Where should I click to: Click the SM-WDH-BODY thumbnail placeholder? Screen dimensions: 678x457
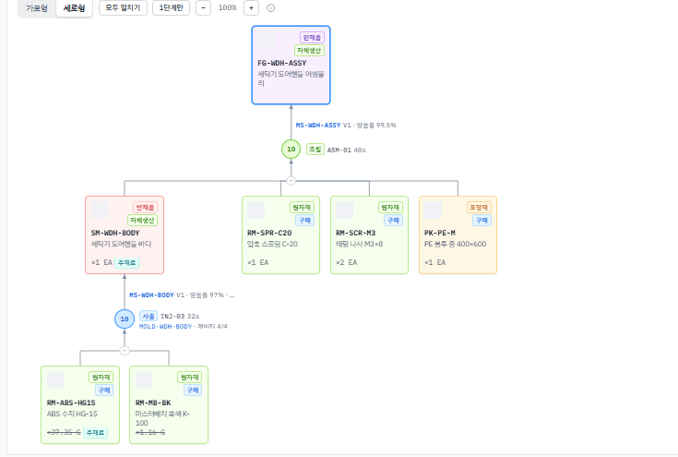click(x=100, y=210)
